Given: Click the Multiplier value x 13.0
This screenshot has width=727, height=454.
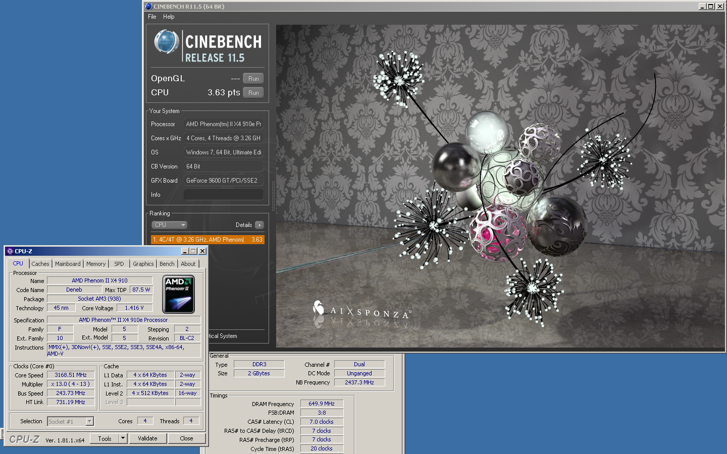Looking at the screenshot, I should coord(71,384).
